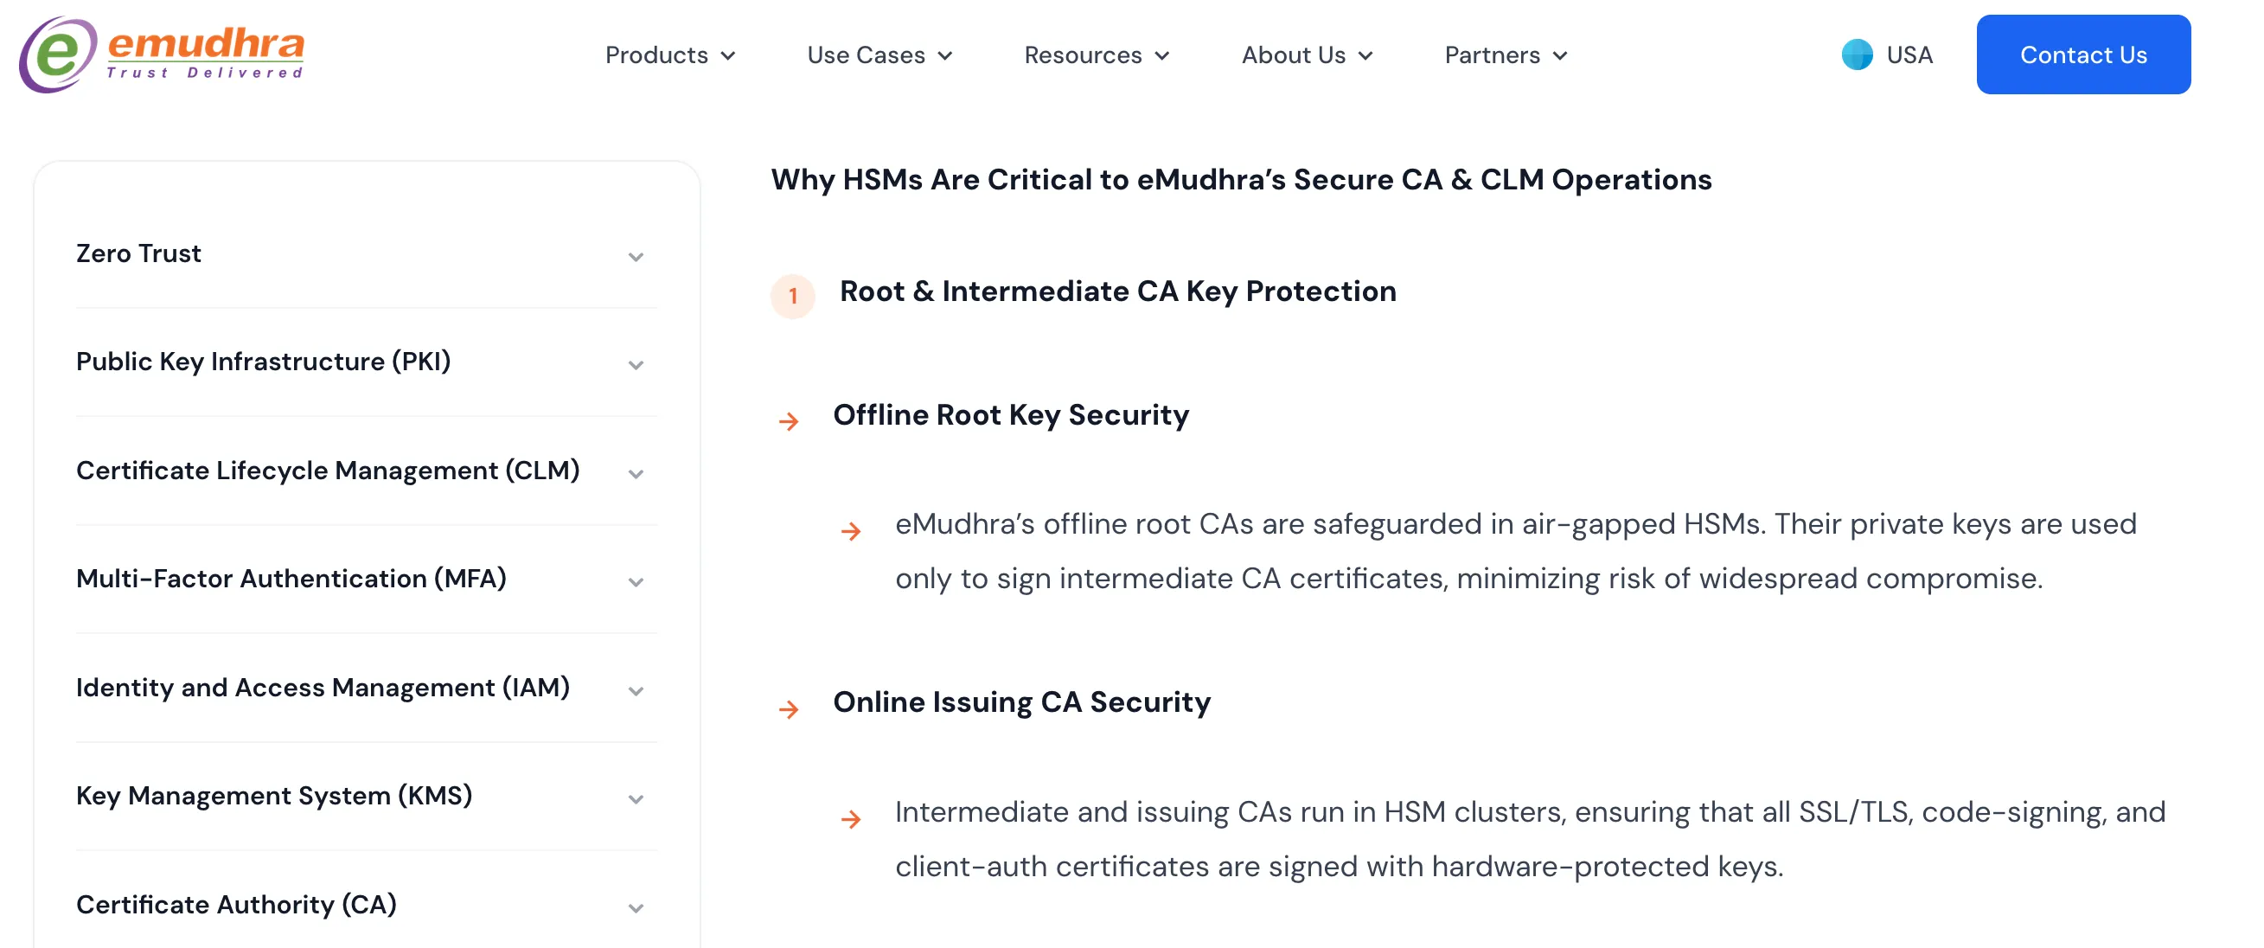The image size is (2264, 948).
Task: Click the 'Offline Root Key Security' subheading
Action: pos(1011,415)
